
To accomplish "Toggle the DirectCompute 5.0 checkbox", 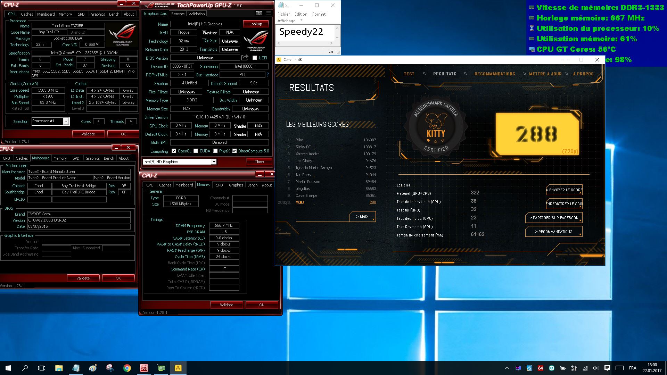I will [x=234, y=151].
